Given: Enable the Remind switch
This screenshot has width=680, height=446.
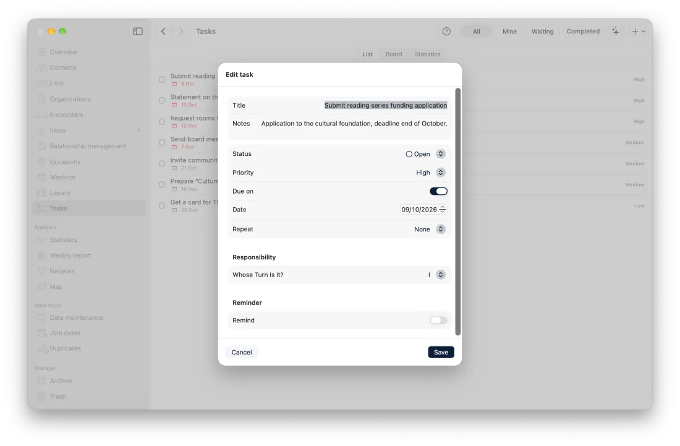Looking at the screenshot, I should coord(438,320).
